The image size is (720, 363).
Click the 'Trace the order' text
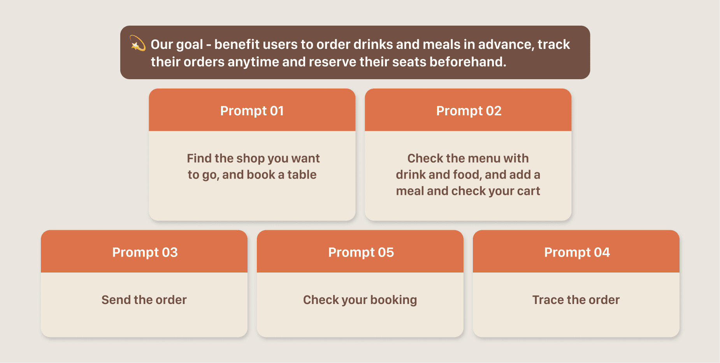click(x=576, y=300)
